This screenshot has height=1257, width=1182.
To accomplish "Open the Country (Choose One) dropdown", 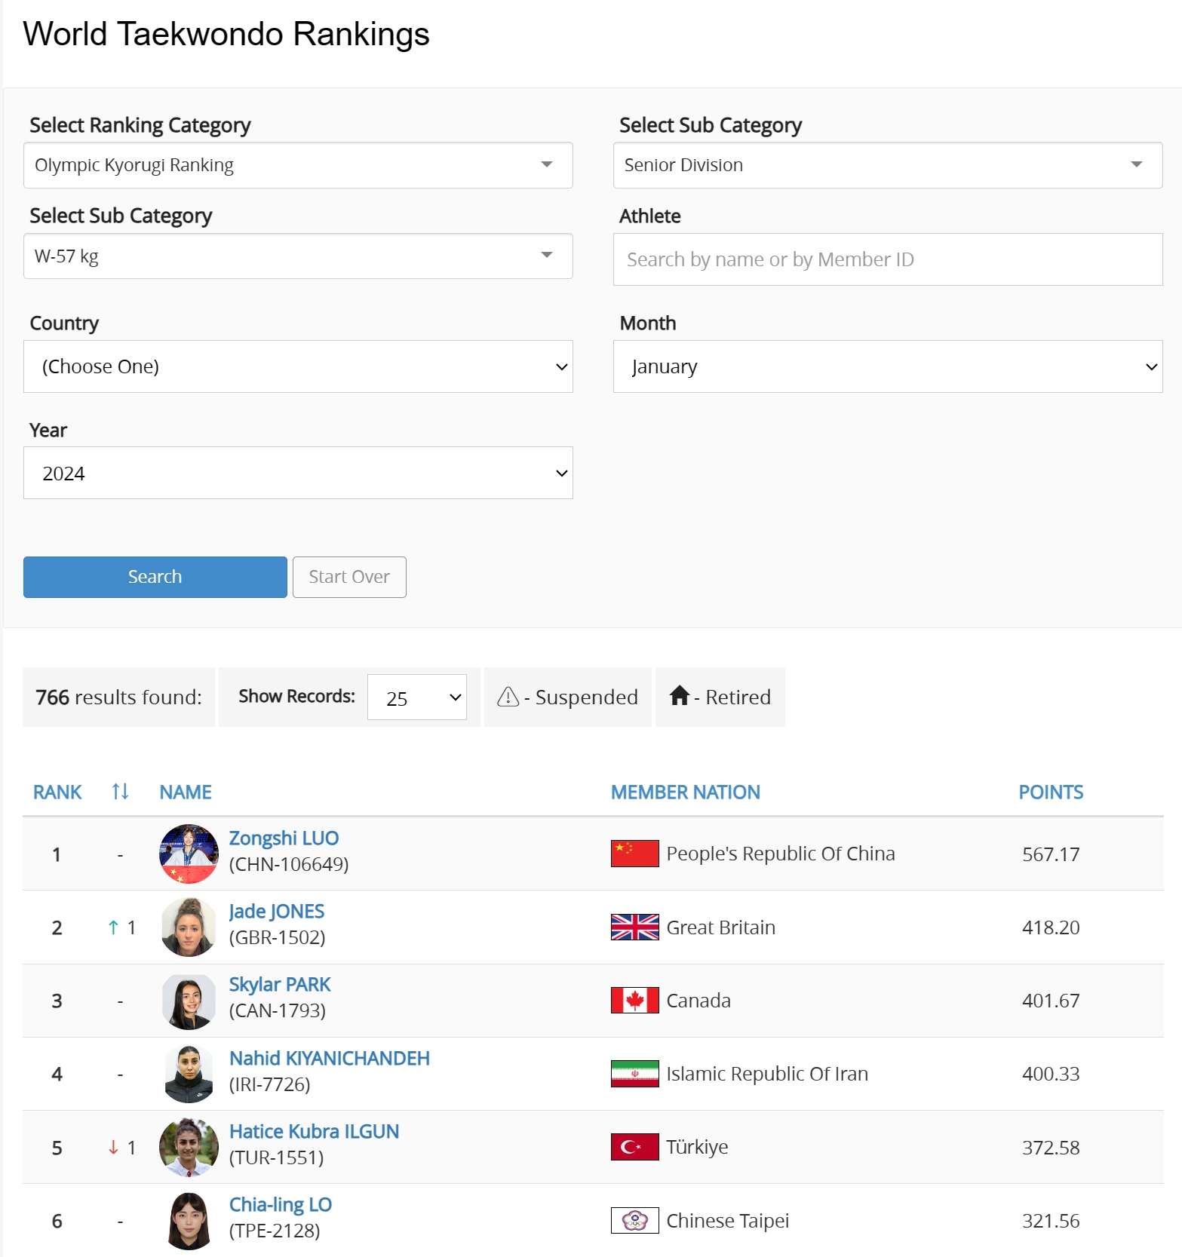I will [298, 366].
